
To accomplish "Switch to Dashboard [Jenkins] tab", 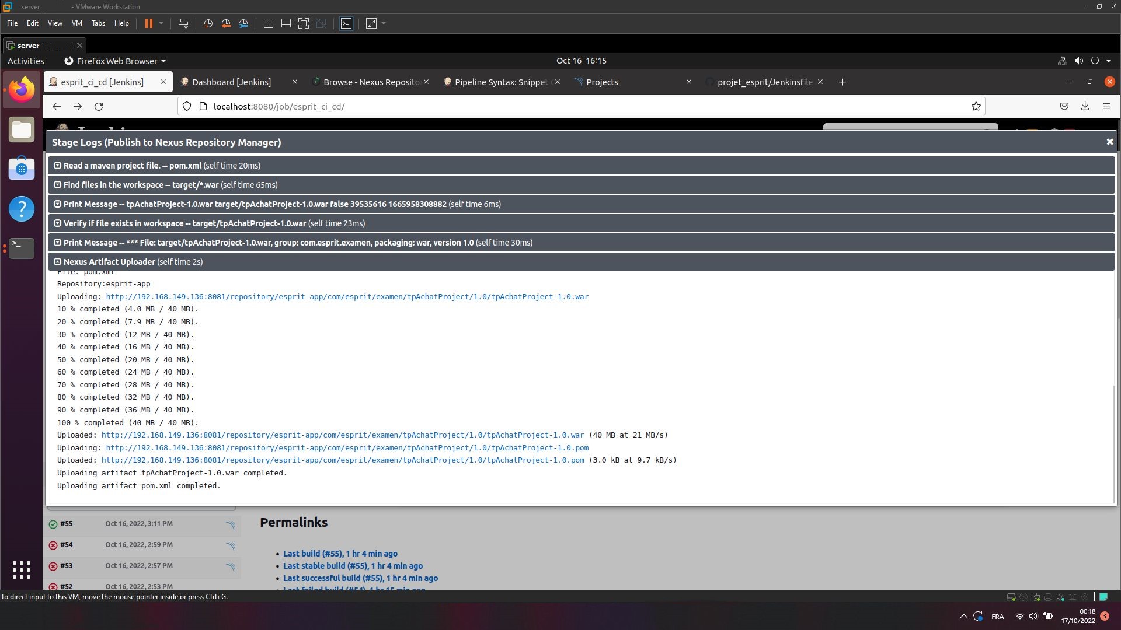I will tap(232, 82).
